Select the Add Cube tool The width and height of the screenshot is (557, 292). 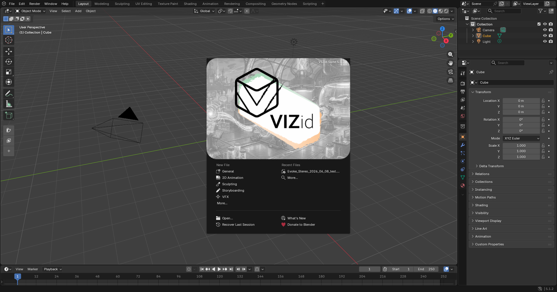point(9,115)
